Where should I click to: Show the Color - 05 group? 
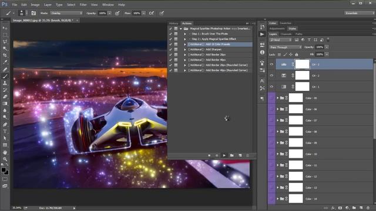[x=271, y=98]
